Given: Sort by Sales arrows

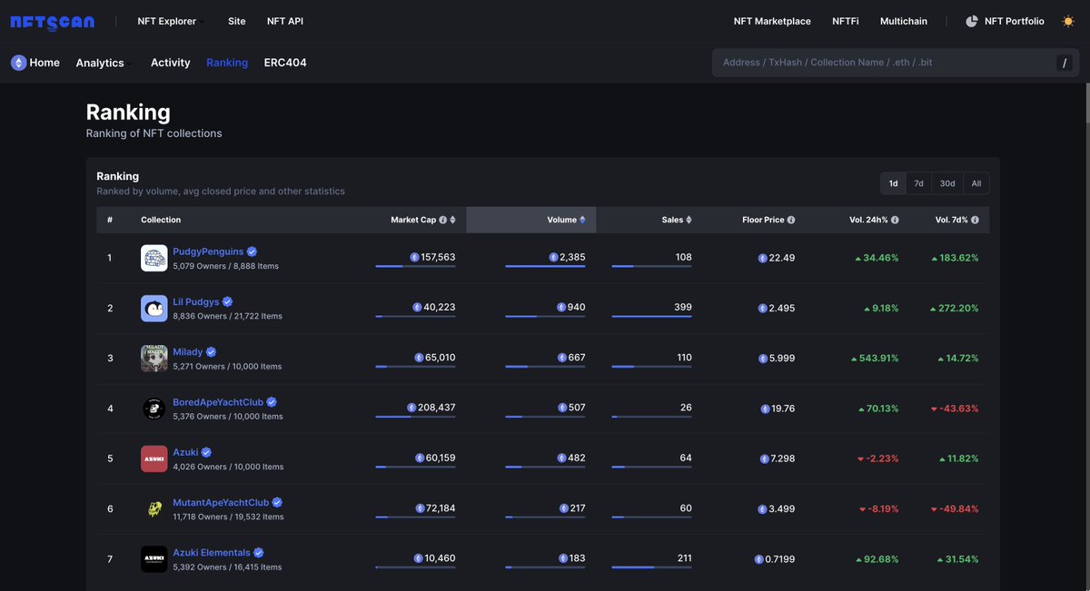Looking at the screenshot, I should pyautogui.click(x=689, y=220).
